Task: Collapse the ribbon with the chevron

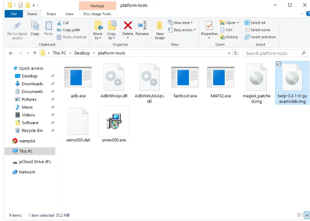Action: [301, 14]
